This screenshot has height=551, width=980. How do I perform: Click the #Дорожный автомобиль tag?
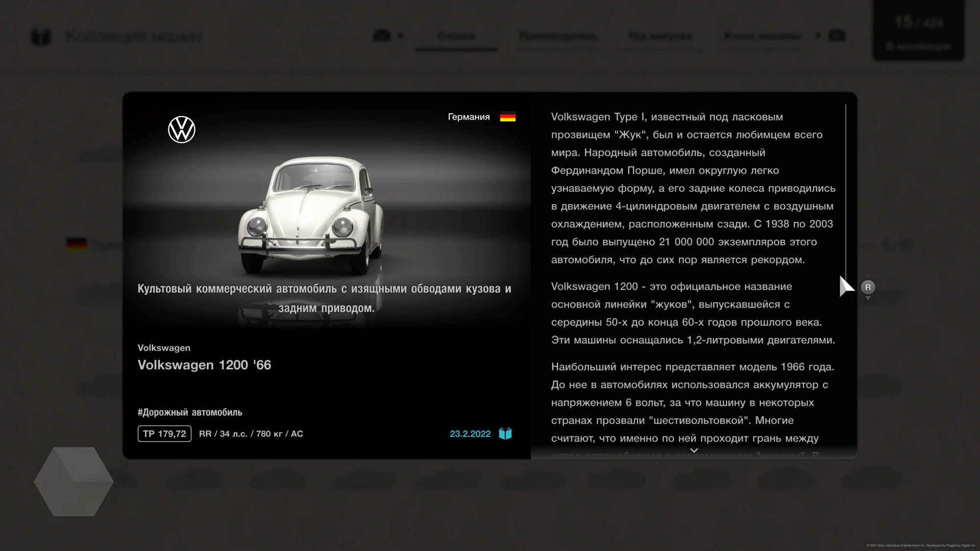(190, 412)
